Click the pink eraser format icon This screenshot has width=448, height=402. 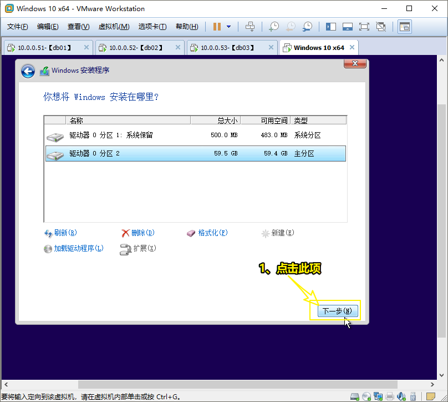click(x=191, y=233)
